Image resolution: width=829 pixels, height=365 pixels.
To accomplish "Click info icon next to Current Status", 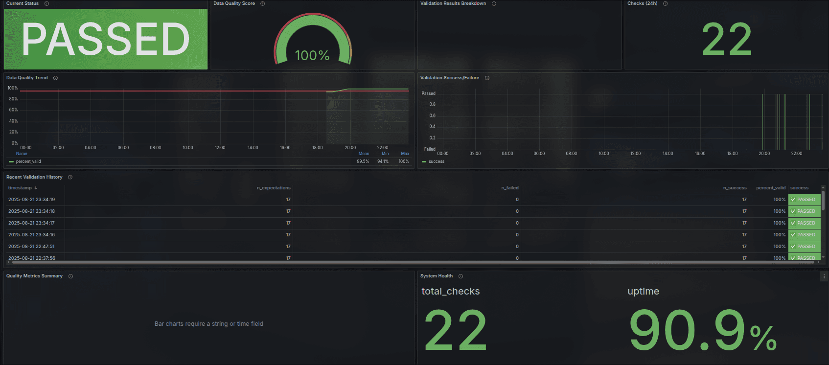I will 46,3.
